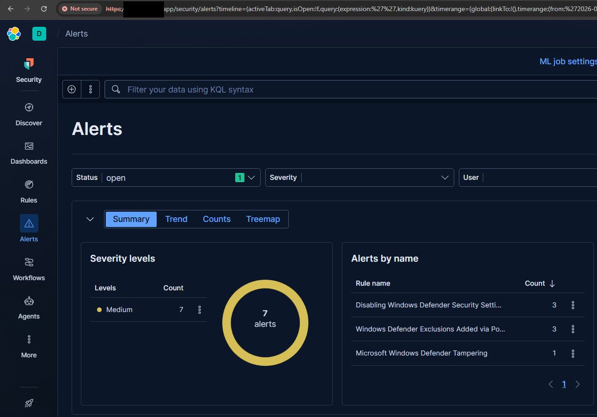Open the User filter dropdown
This screenshot has height=417, width=597.
(x=528, y=177)
